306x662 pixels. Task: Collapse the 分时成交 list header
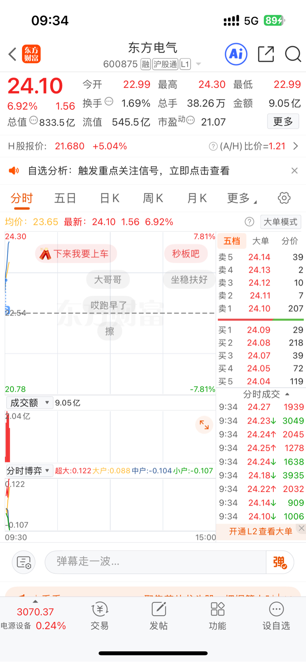266,394
